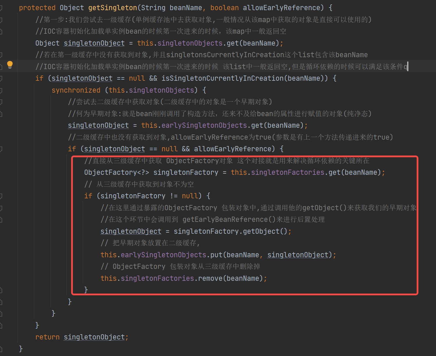The image size is (436, 356).
Task: Click the comment starting '//何为早期对象'
Action: (220, 114)
